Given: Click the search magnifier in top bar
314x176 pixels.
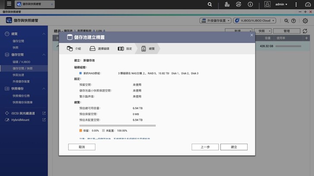Looking at the screenshot, I should [x=210, y=4].
